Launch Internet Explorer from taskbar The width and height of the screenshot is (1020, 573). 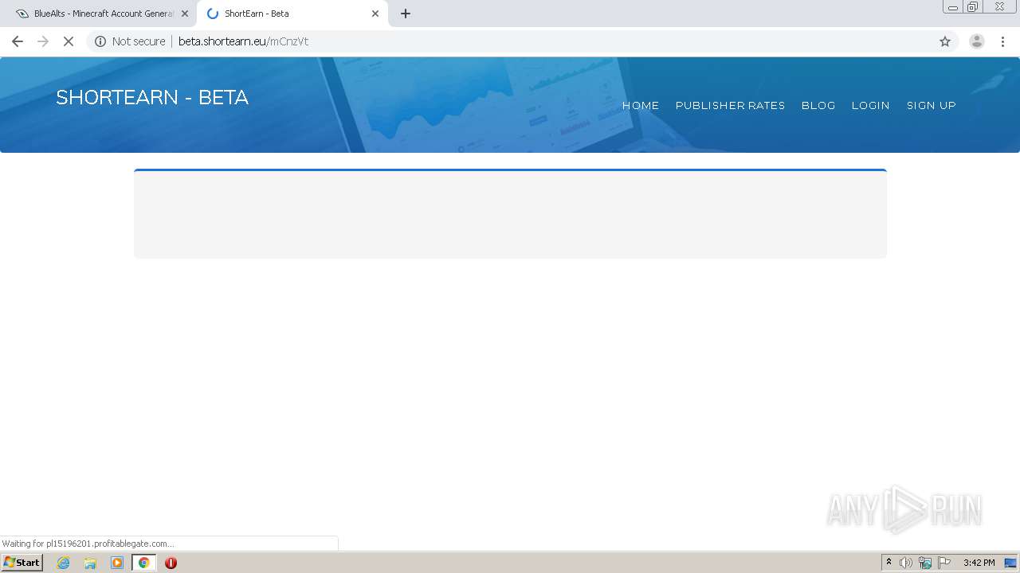coord(64,563)
